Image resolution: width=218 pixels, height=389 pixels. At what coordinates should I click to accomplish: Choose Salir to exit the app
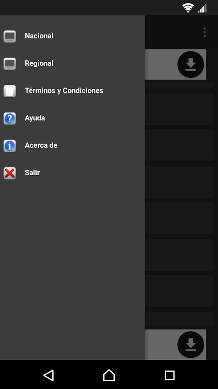point(73,173)
